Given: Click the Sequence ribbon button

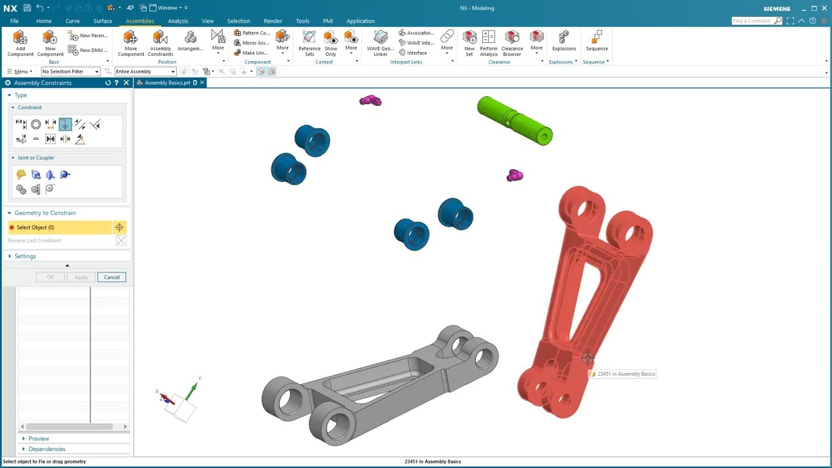Looking at the screenshot, I should (x=597, y=40).
